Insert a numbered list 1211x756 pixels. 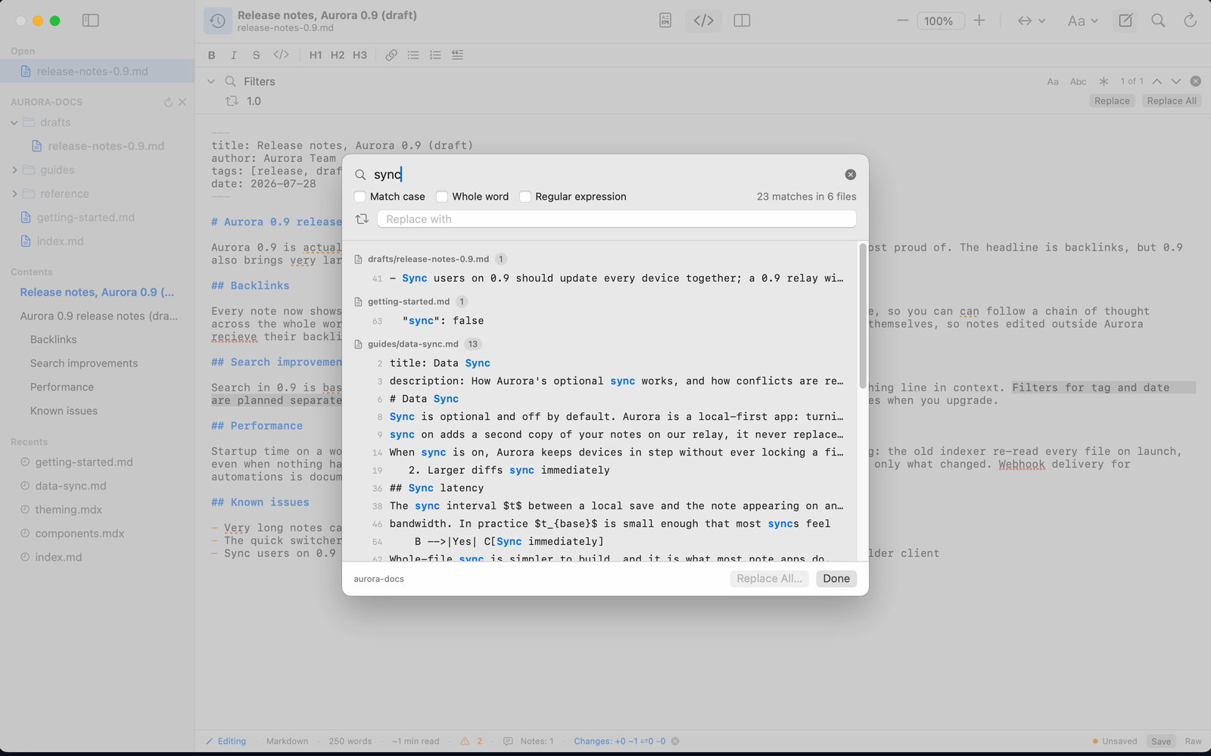click(435, 55)
